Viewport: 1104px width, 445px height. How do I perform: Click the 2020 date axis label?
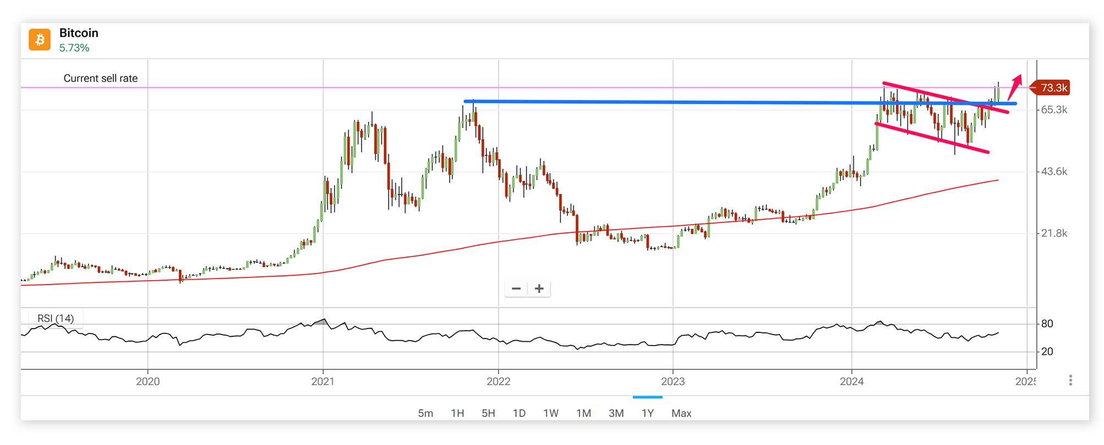[x=148, y=381]
